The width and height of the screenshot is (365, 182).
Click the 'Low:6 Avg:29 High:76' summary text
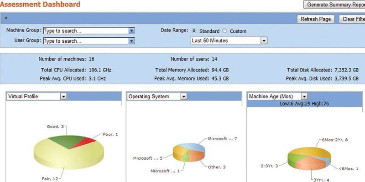(304, 104)
